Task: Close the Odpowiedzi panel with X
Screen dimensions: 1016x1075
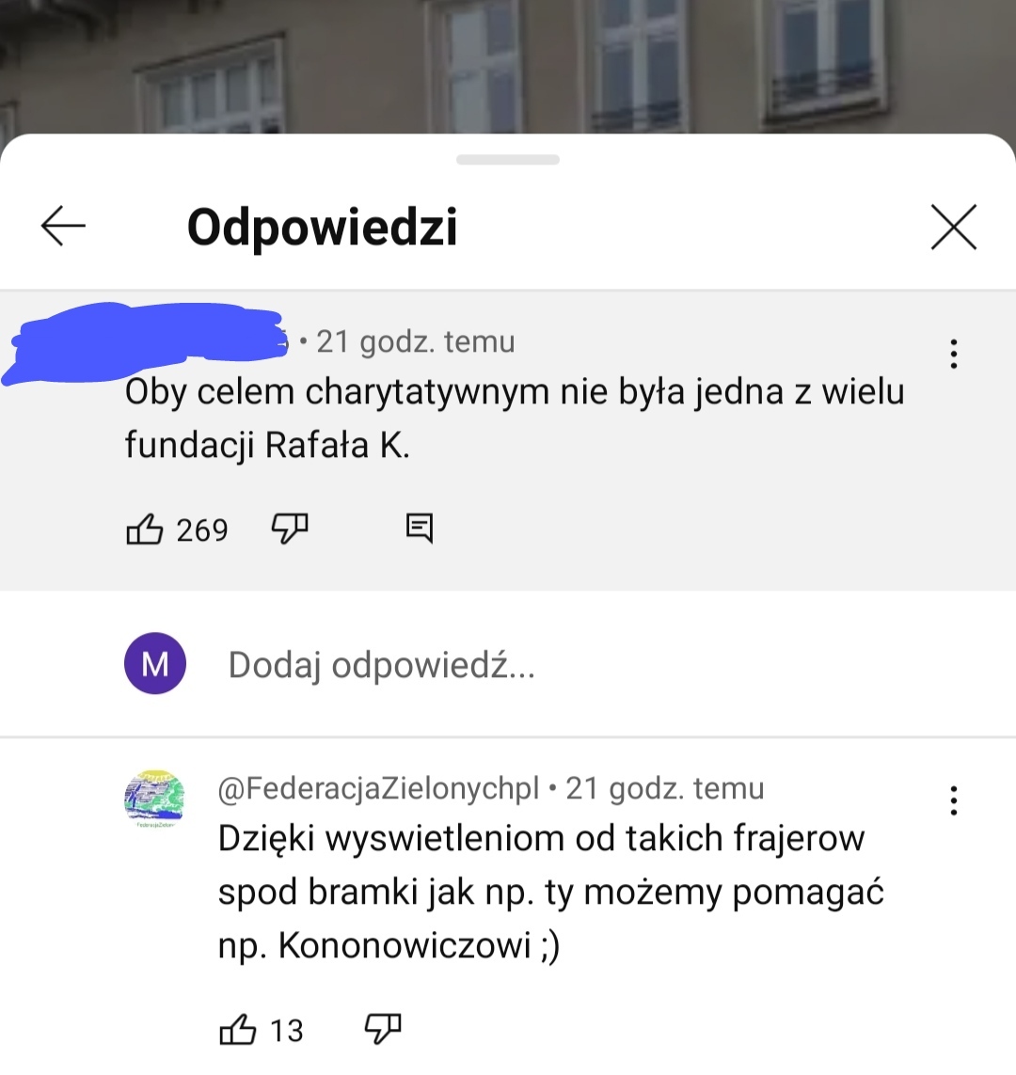Action: [x=953, y=227]
